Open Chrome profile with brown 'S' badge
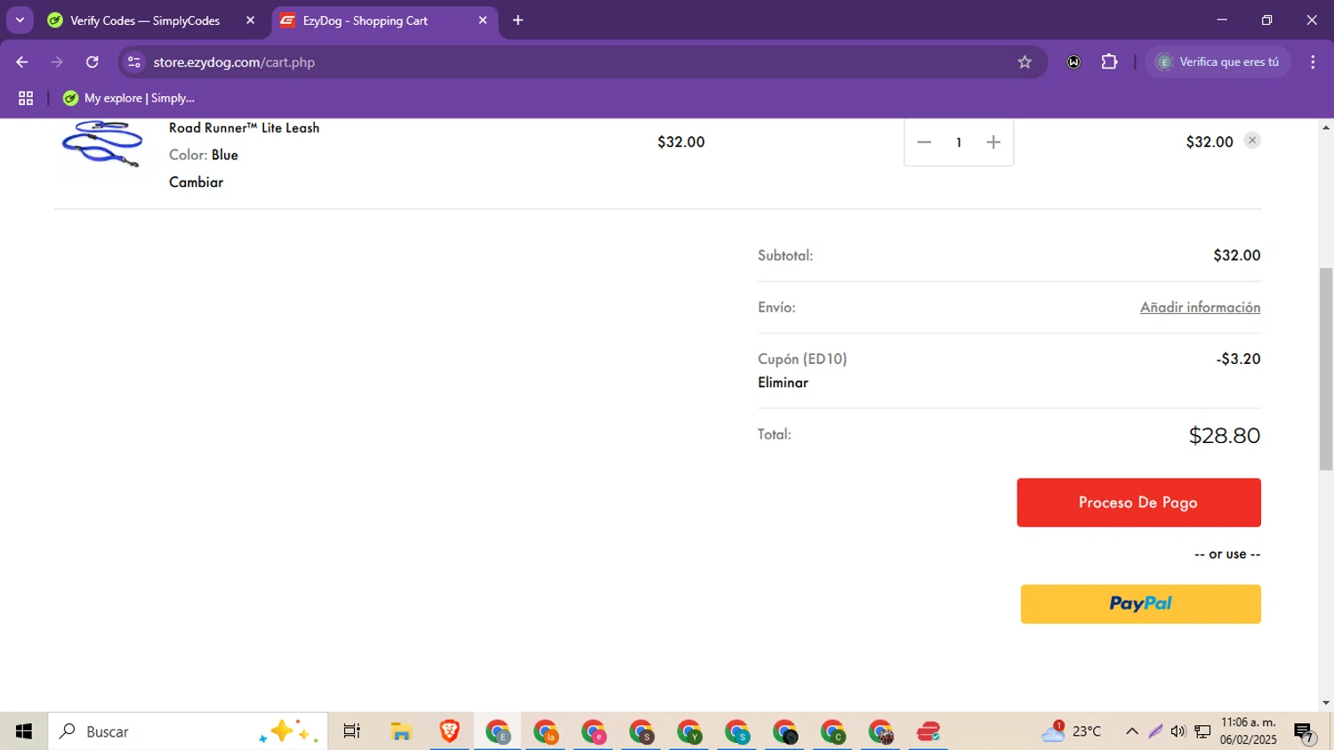The image size is (1334, 750). point(641,731)
